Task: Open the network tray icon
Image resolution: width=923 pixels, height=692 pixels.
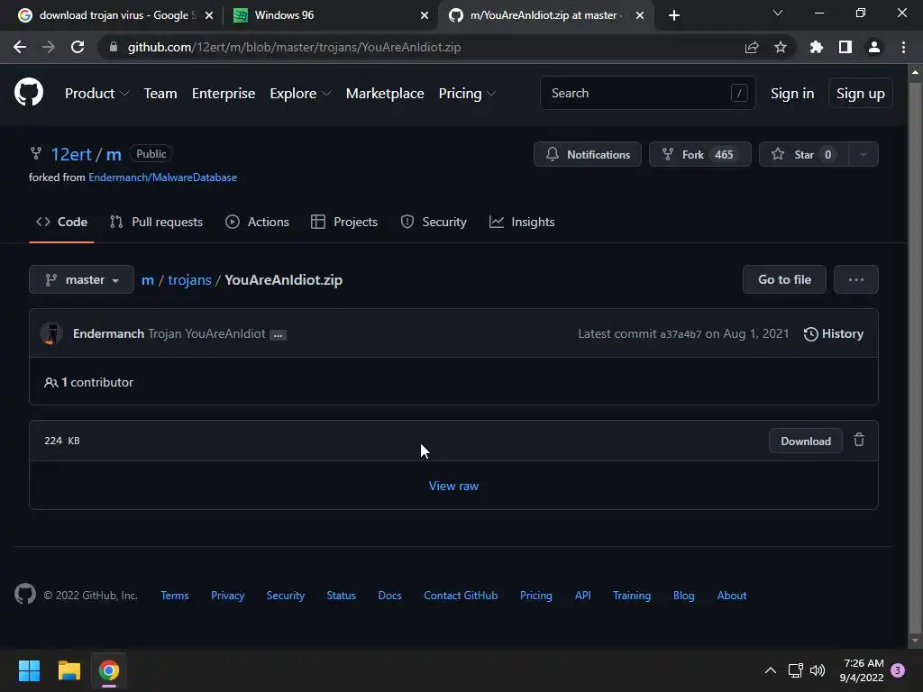Action: (x=795, y=670)
